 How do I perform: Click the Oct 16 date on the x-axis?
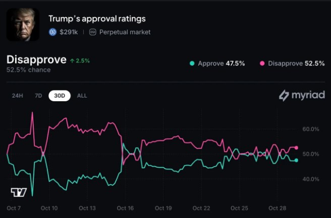pyautogui.click(x=125, y=208)
